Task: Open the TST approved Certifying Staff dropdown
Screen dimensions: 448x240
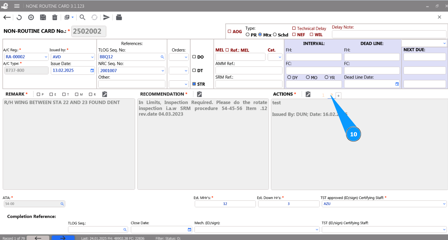Action: click(x=444, y=204)
